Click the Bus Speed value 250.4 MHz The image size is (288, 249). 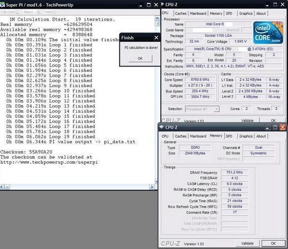(x=200, y=91)
